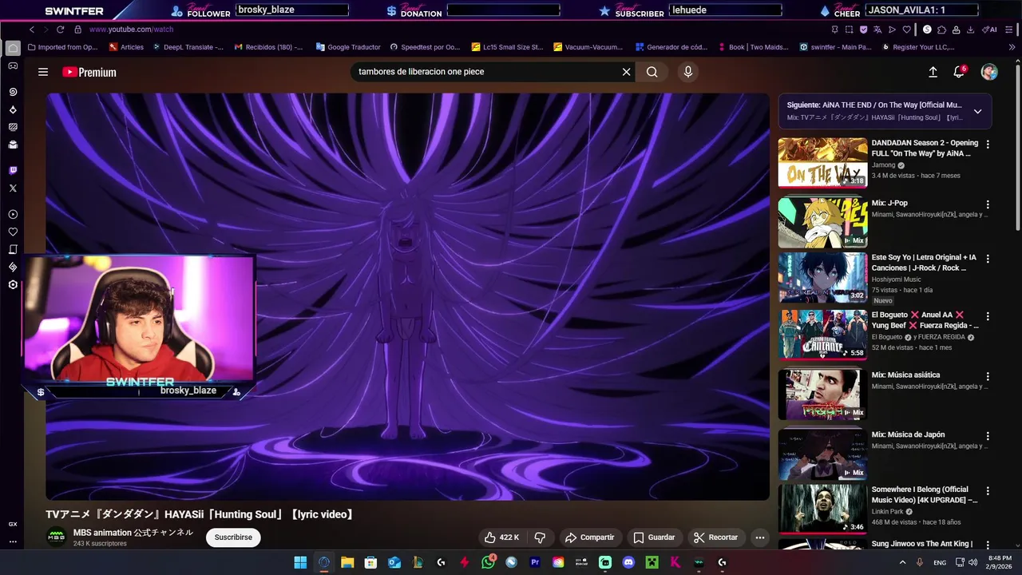Open DANDADAN Season 2 options menu
This screenshot has width=1022, height=575.
(988, 145)
